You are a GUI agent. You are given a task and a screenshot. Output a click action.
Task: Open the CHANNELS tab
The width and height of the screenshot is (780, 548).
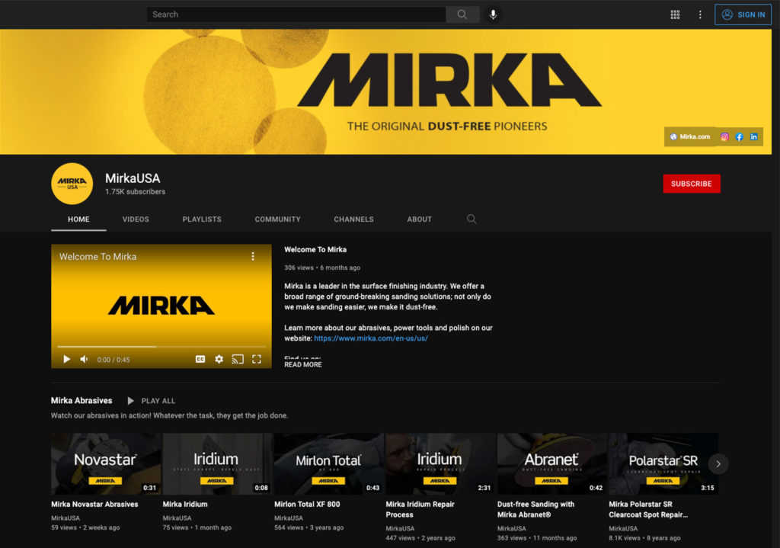[353, 219]
